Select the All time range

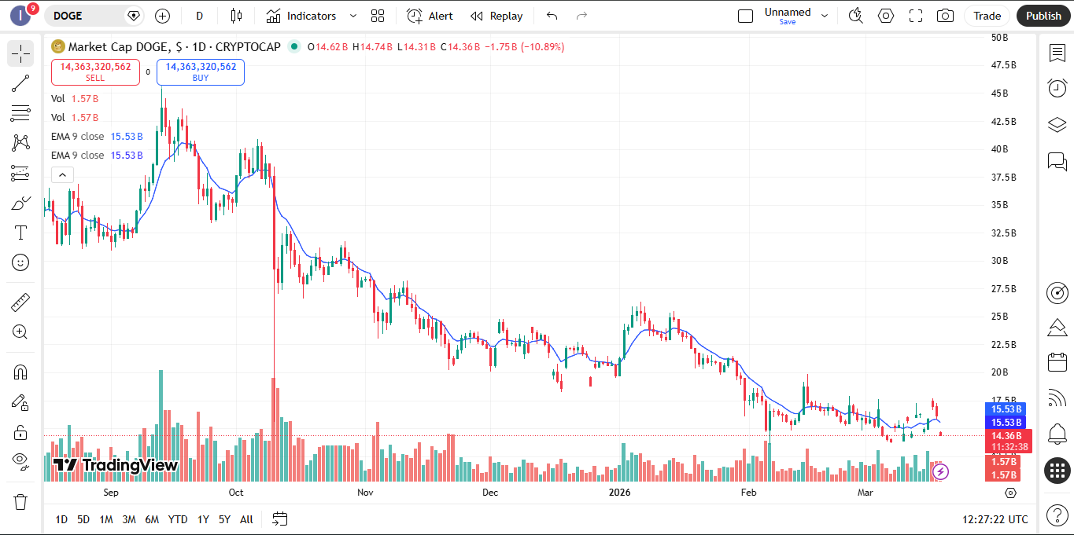tap(246, 519)
